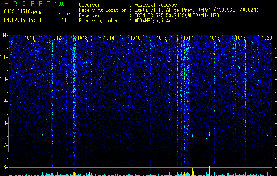Click the tallest yellow level spike after 1517
Viewport: 277px width, 176px height.
pyautogui.click(x=193, y=171)
